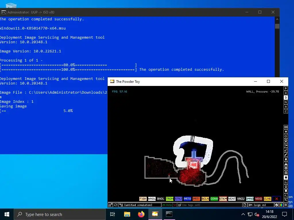Viewport: 294px width, 220px height.
Task: Select the VOID element
Action: pyautogui.click(x=259, y=199)
